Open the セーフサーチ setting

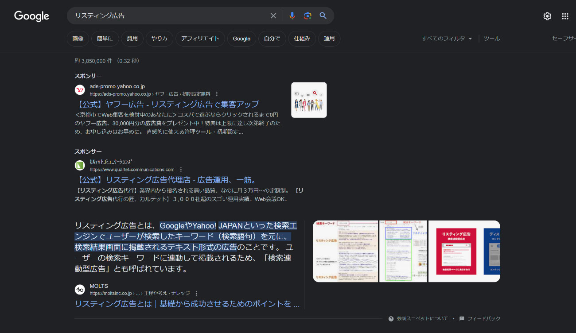coord(563,39)
